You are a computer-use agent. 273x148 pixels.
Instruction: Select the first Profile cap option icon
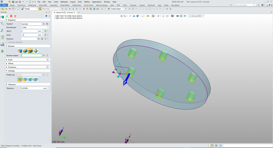click(20, 79)
